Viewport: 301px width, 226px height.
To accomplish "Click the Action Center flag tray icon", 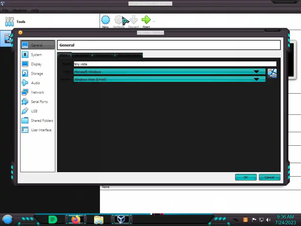I will pos(254,220).
